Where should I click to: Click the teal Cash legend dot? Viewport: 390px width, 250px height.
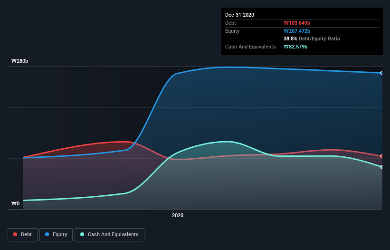(x=82, y=234)
